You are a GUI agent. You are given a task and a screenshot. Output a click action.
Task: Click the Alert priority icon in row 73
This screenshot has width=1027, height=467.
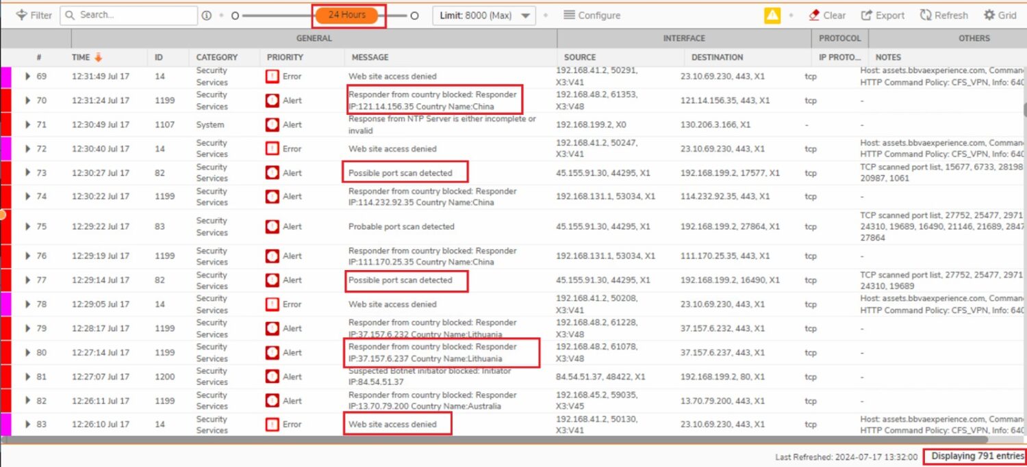(272, 173)
